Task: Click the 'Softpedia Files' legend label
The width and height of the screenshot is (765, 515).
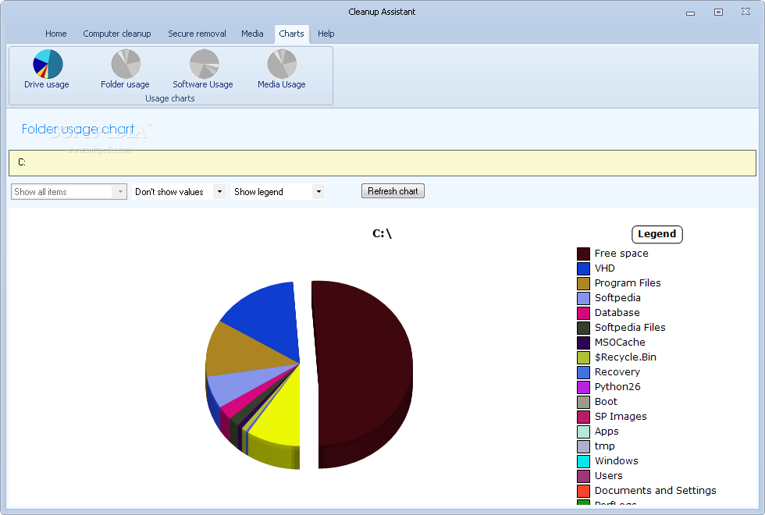Action: 630,328
